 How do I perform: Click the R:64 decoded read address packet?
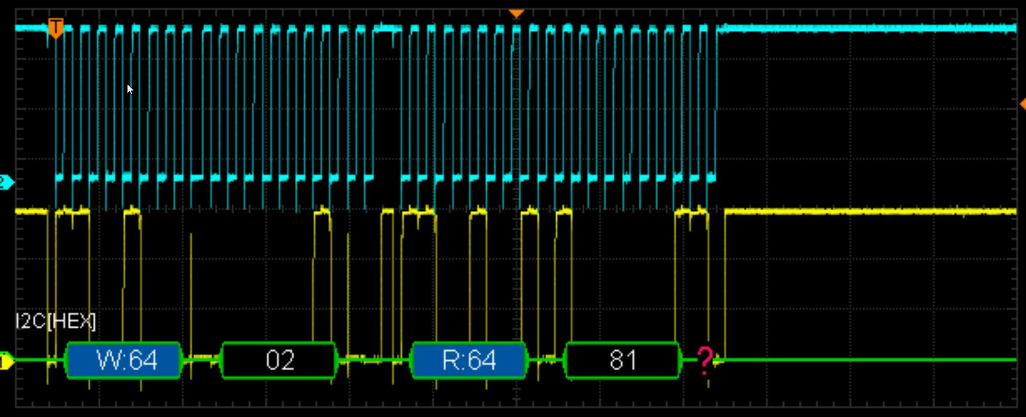(469, 360)
